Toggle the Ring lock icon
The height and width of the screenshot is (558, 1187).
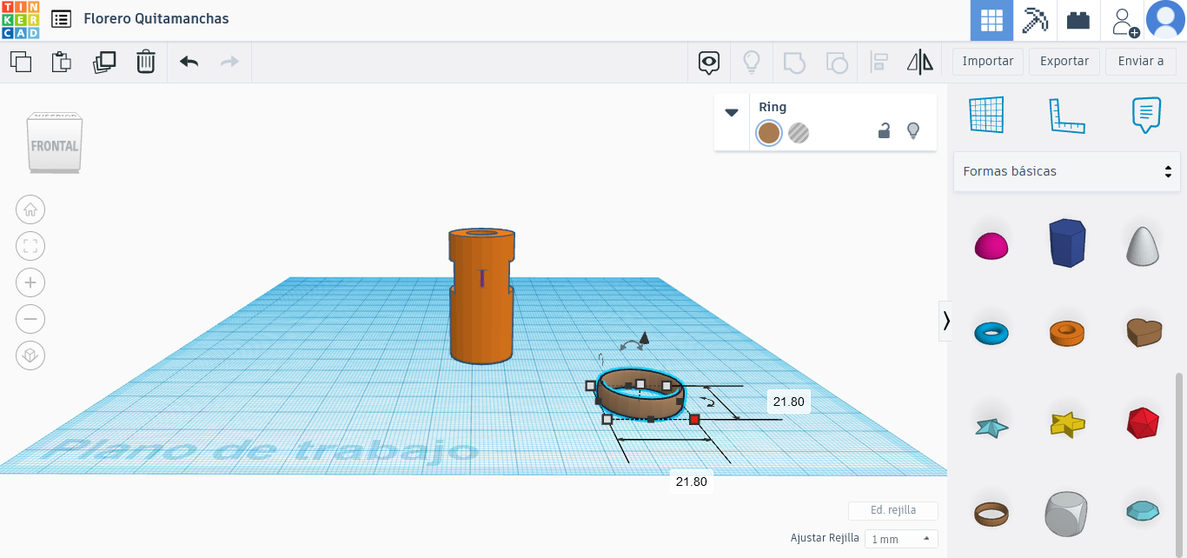point(884,131)
